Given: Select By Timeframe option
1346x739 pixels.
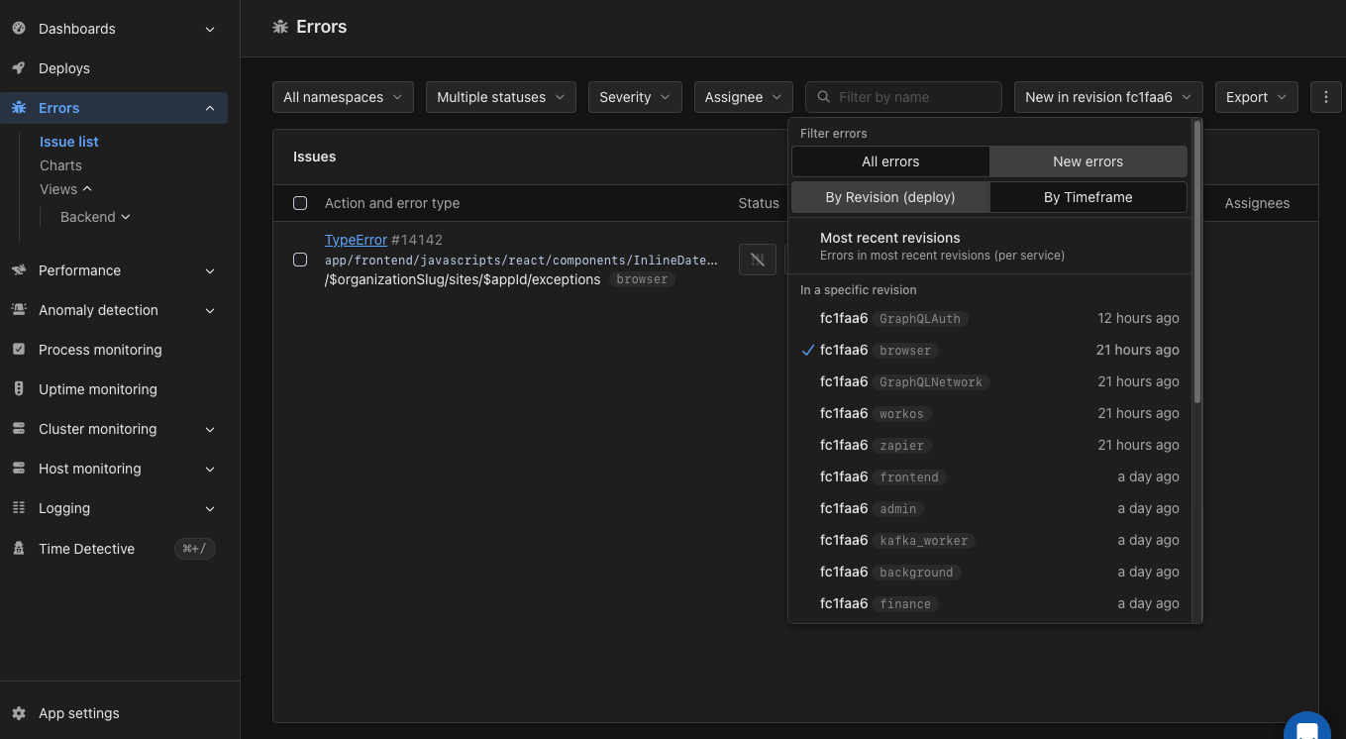Looking at the screenshot, I should pyautogui.click(x=1088, y=197).
